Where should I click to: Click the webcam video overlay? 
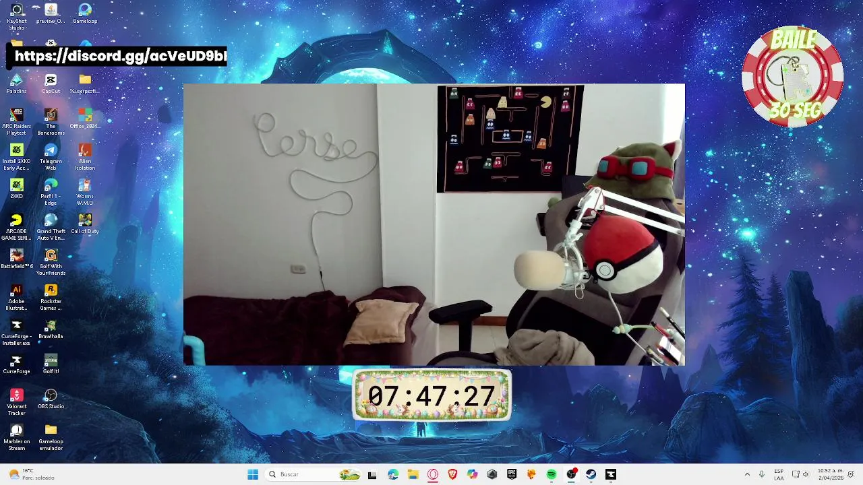pos(434,224)
